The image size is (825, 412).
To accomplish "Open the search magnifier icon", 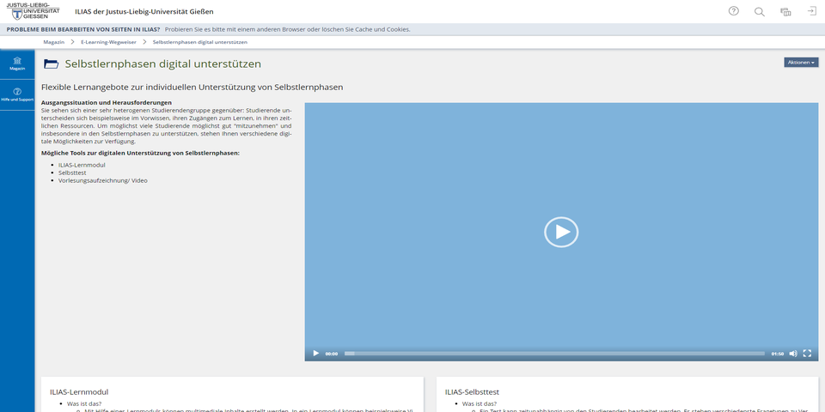I will pyautogui.click(x=759, y=11).
